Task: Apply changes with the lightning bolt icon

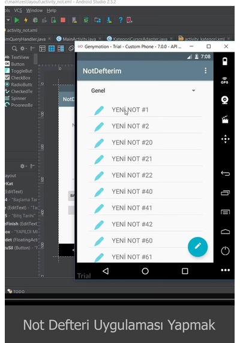Action: [26, 20]
